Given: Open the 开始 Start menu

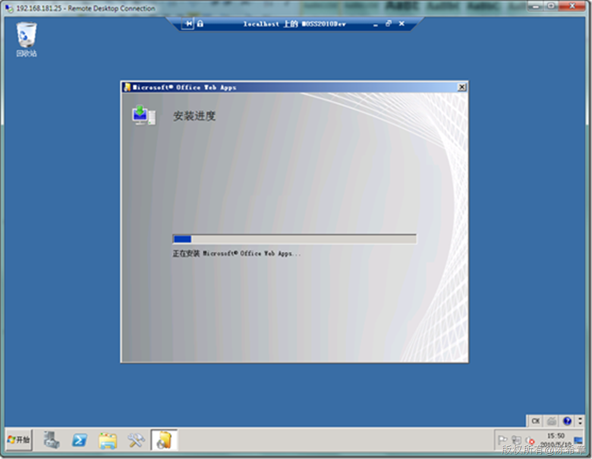Looking at the screenshot, I should coord(18,440).
